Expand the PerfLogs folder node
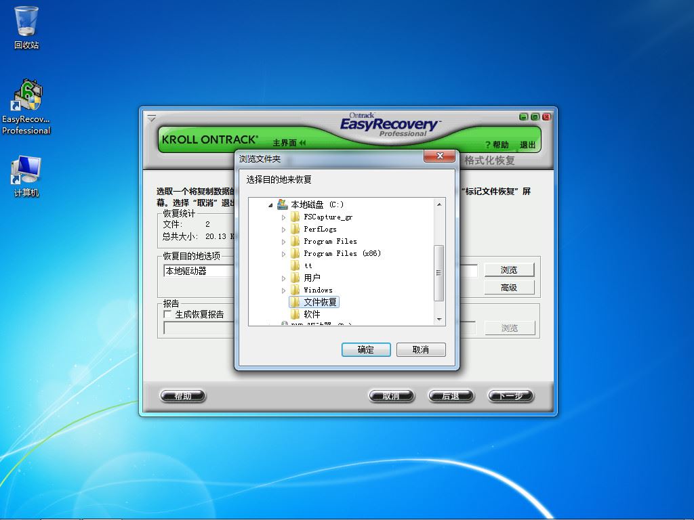 (283, 230)
